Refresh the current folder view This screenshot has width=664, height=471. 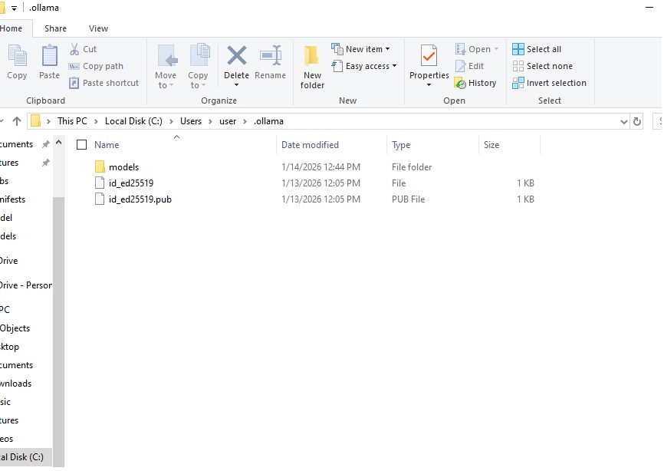[x=636, y=121]
